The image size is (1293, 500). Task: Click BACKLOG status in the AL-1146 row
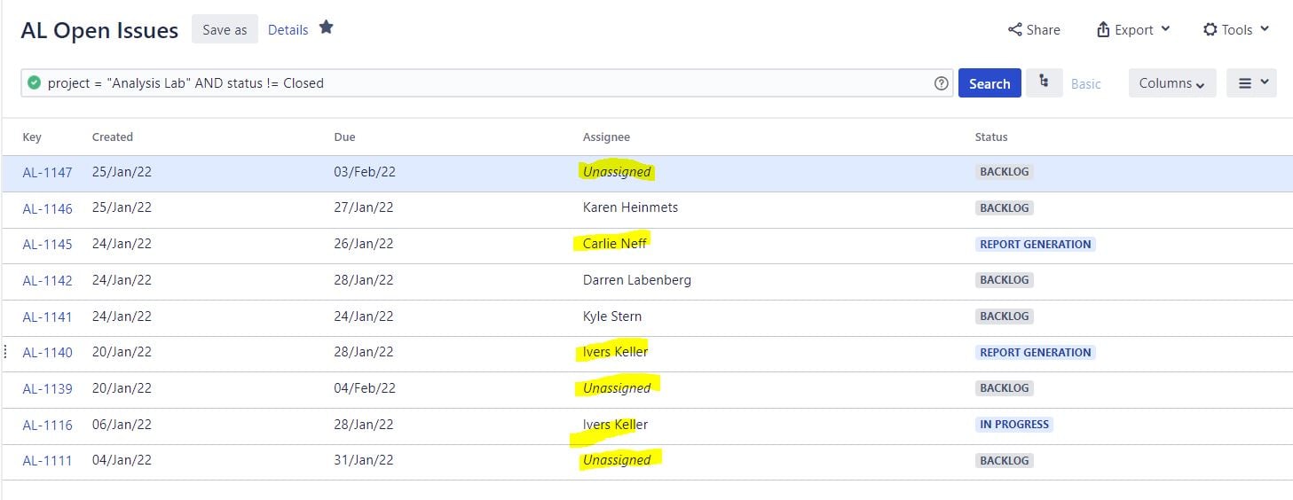pos(1005,208)
